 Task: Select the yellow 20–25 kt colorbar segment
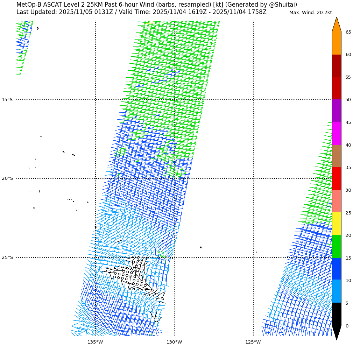pos(336,224)
